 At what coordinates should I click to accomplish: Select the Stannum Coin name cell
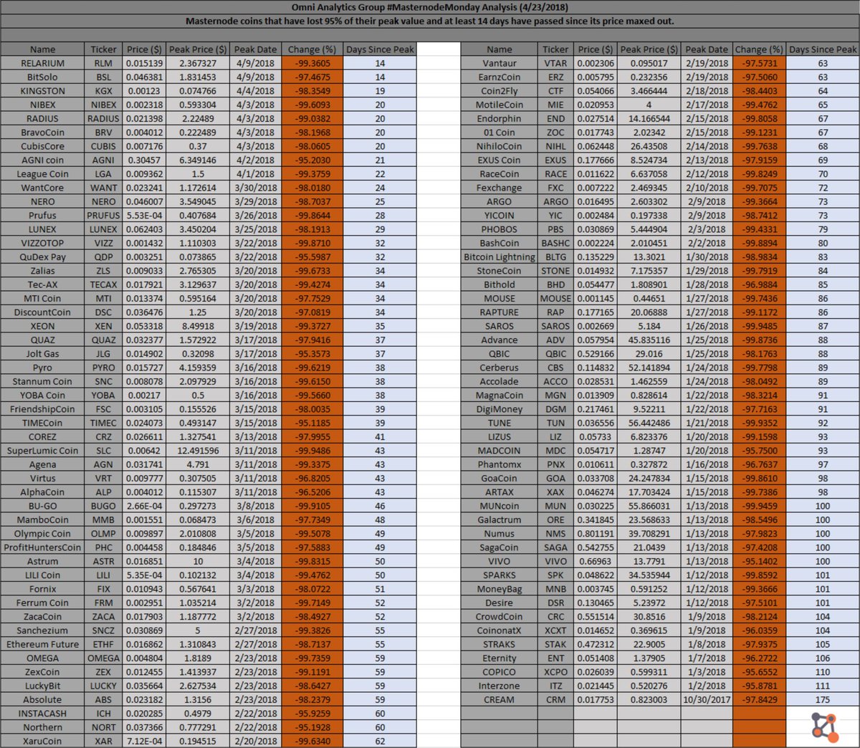pyautogui.click(x=42, y=382)
